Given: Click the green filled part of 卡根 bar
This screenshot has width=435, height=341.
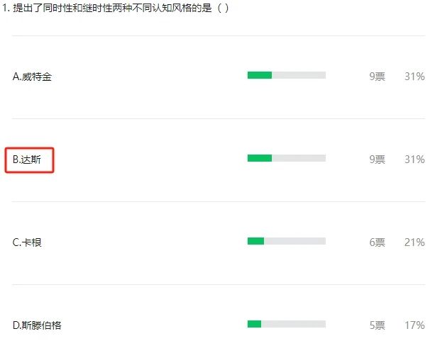Looking at the screenshot, I should click(255, 241).
